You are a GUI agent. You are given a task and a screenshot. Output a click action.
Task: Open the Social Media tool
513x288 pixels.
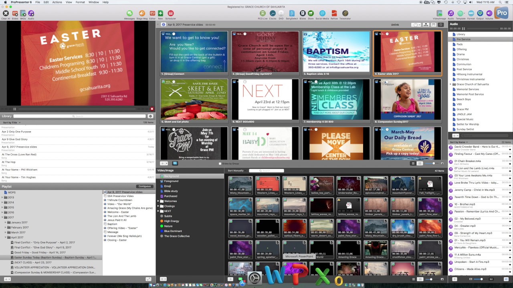pos(322,14)
